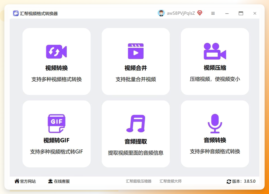Open the 汇帮音频大师 link
This screenshot has height=194, width=269.
click(x=171, y=181)
